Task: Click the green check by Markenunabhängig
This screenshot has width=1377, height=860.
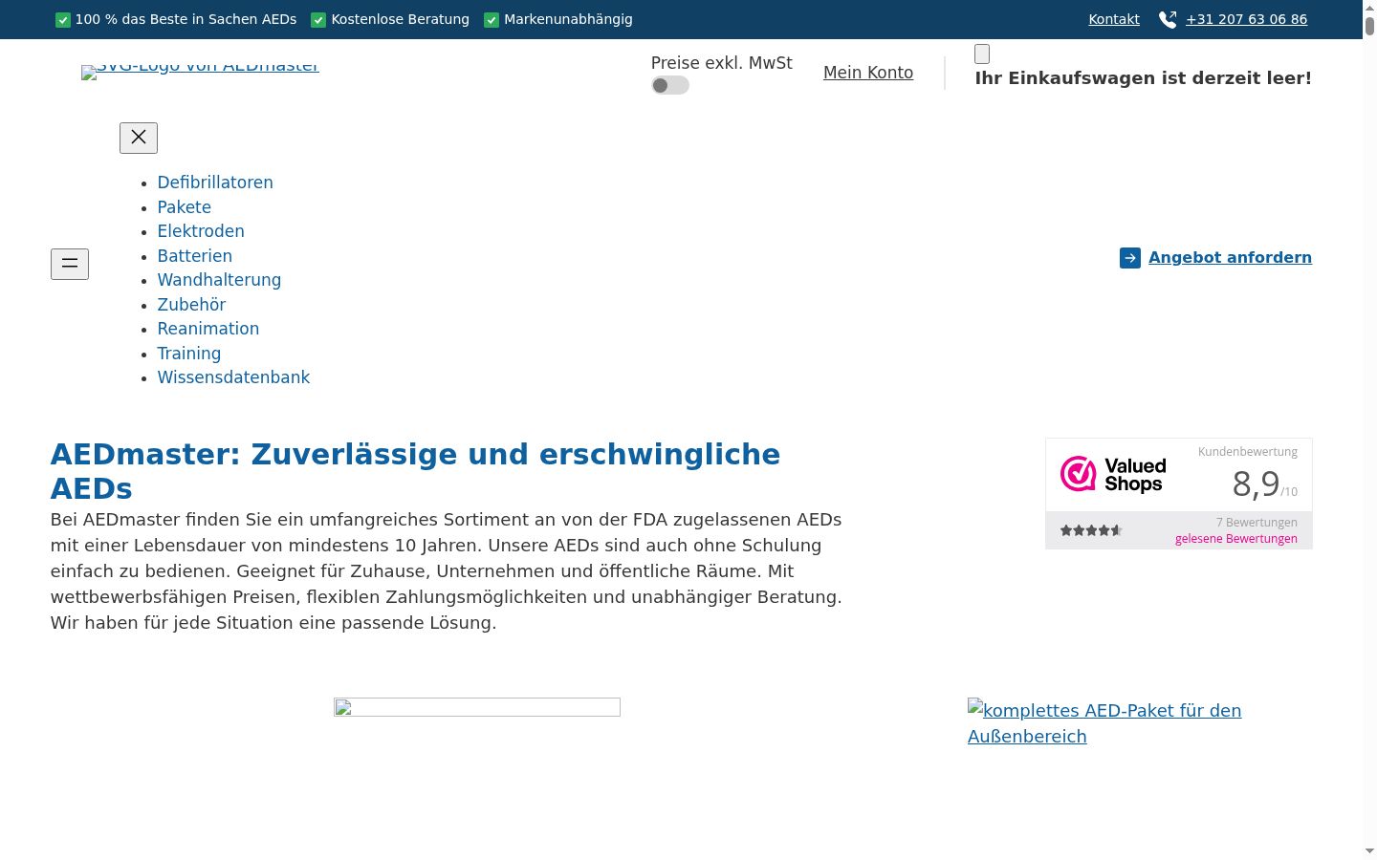Action: (492, 20)
